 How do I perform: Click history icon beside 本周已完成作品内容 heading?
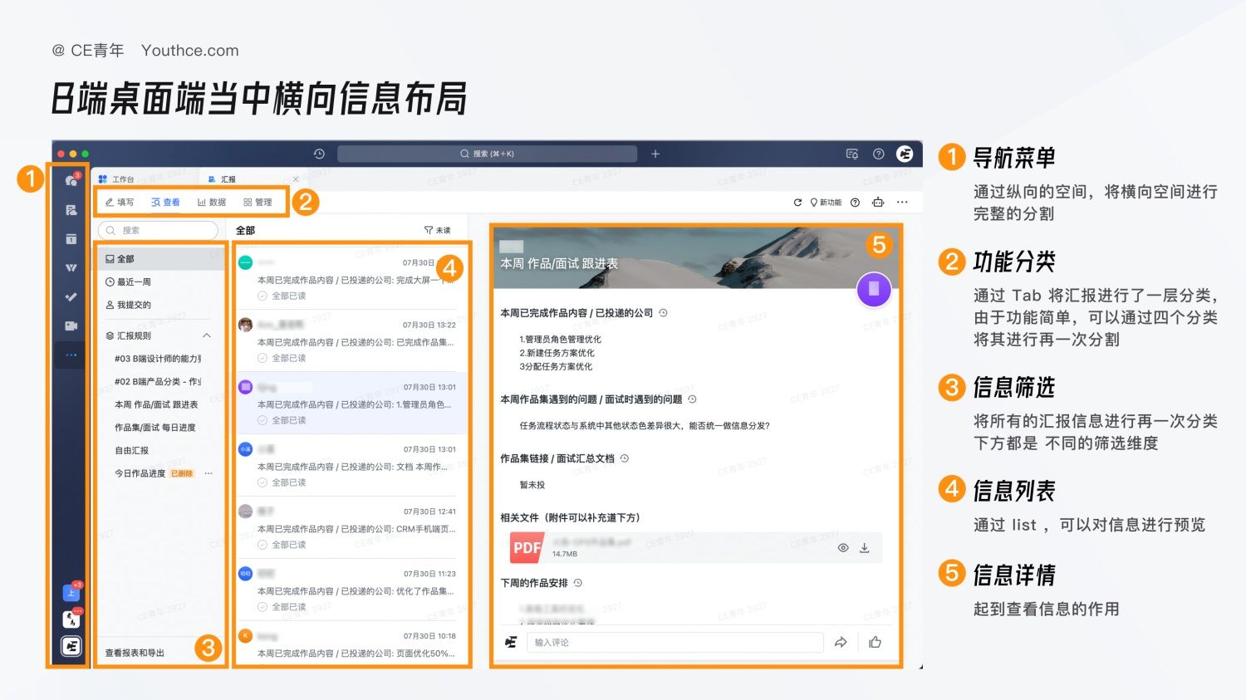click(663, 313)
